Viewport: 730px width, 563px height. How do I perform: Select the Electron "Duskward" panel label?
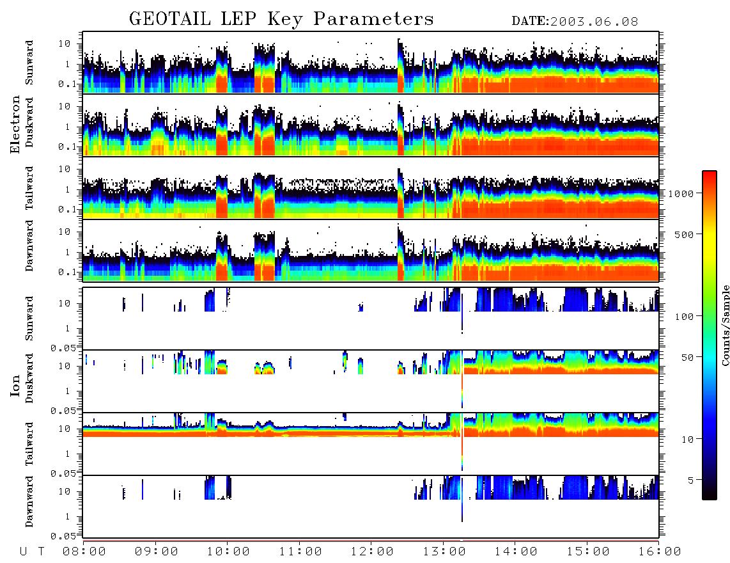coord(29,122)
